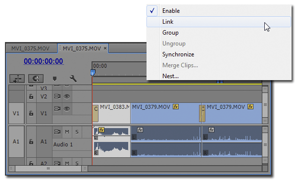Toggle the Enable option in context menu
Screen dimensions: 297x182
pyautogui.click(x=219, y=11)
